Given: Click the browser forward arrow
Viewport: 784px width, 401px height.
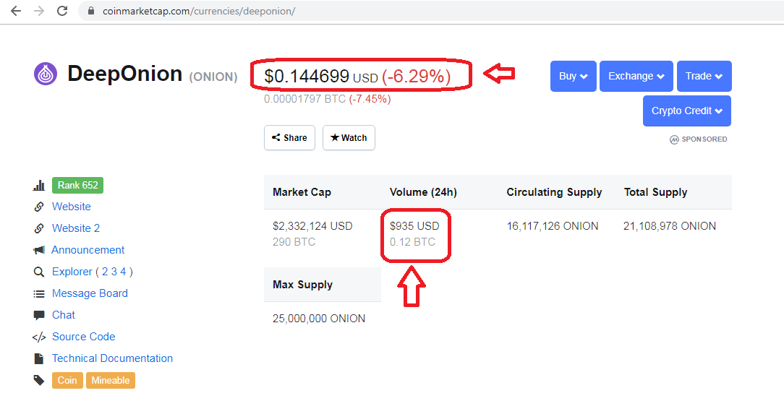Looking at the screenshot, I should (x=39, y=11).
